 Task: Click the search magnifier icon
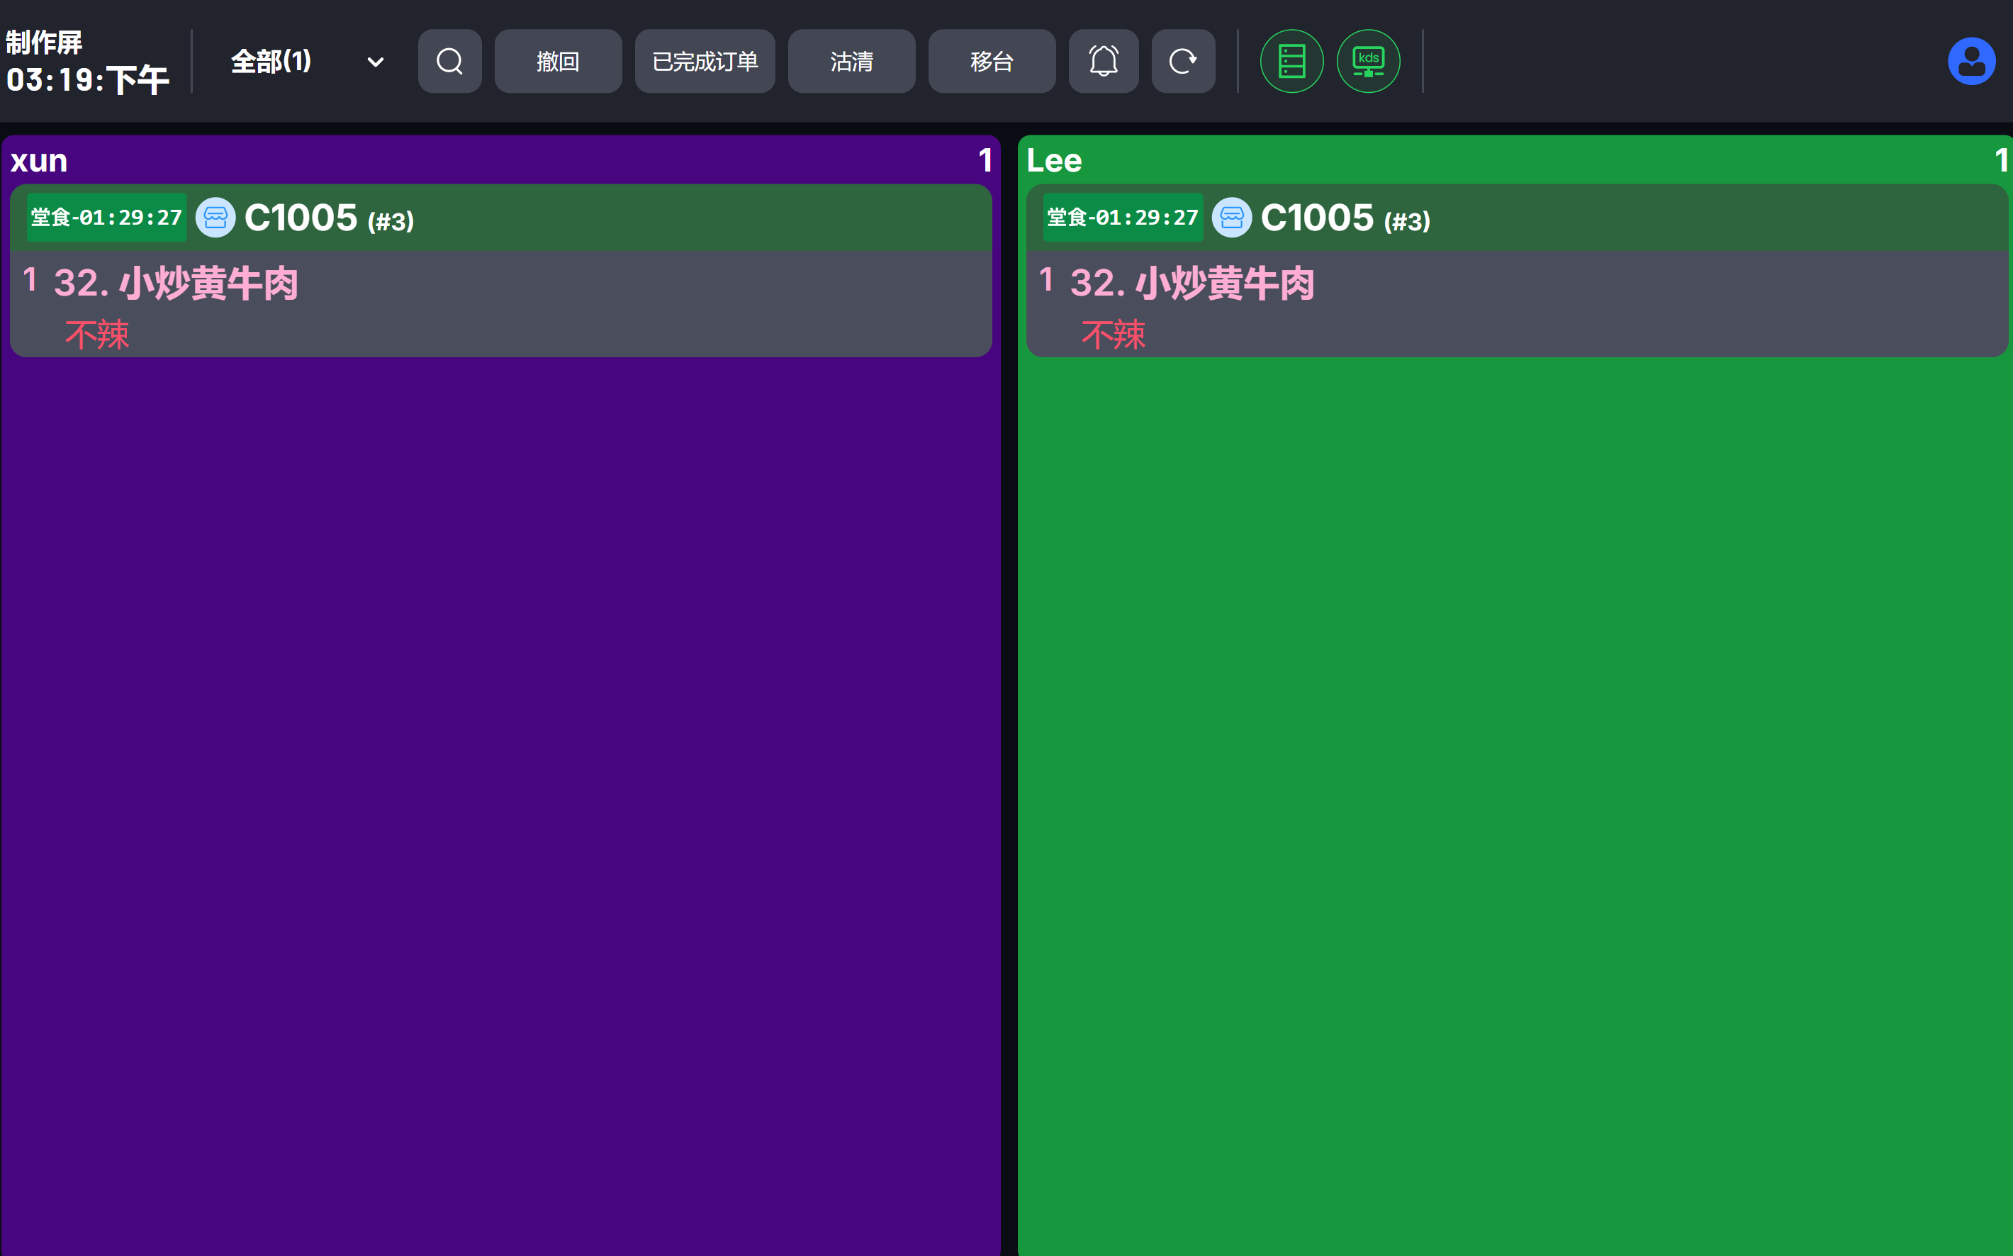coord(449,62)
